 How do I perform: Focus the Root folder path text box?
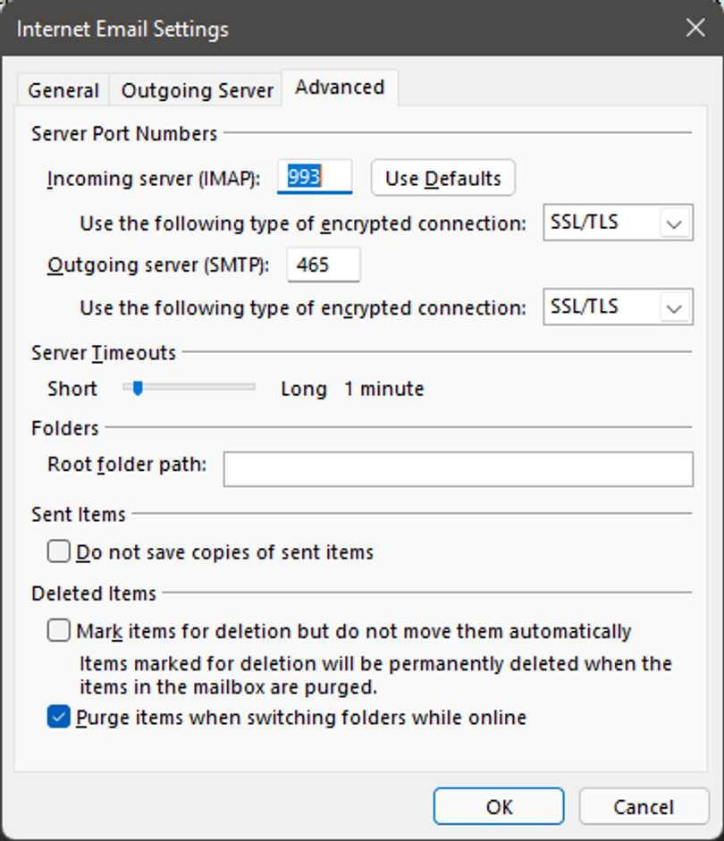pyautogui.click(x=458, y=469)
